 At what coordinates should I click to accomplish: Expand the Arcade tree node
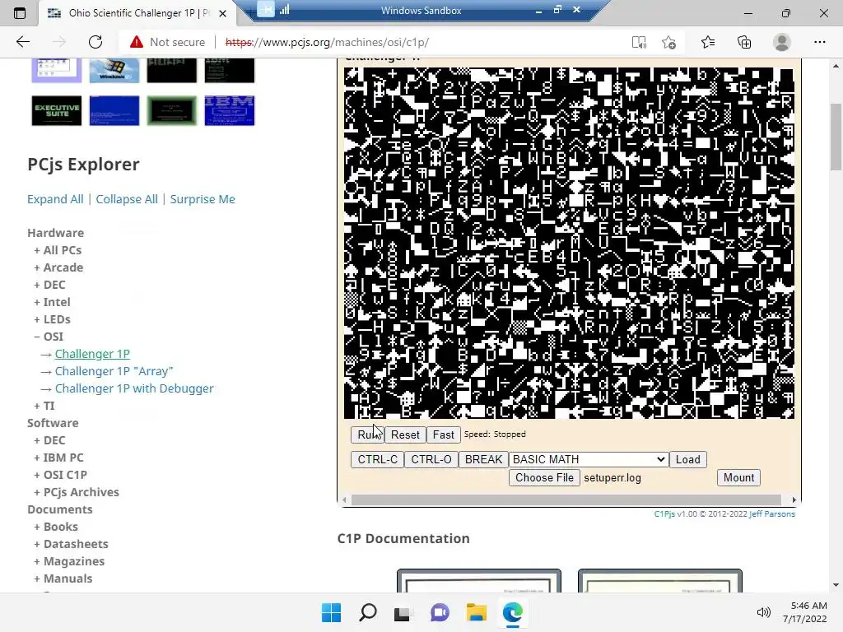[x=58, y=267]
